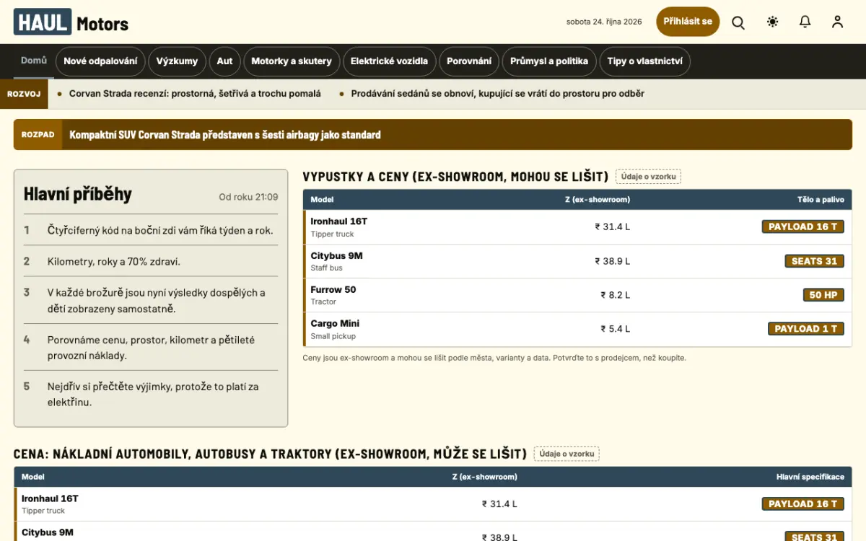The image size is (866, 541).
Task: Navigate to Elektrické vozidla
Action: [389, 61]
